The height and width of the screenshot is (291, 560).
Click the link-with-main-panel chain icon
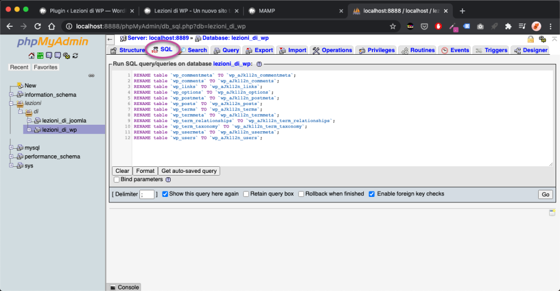(x=91, y=75)
